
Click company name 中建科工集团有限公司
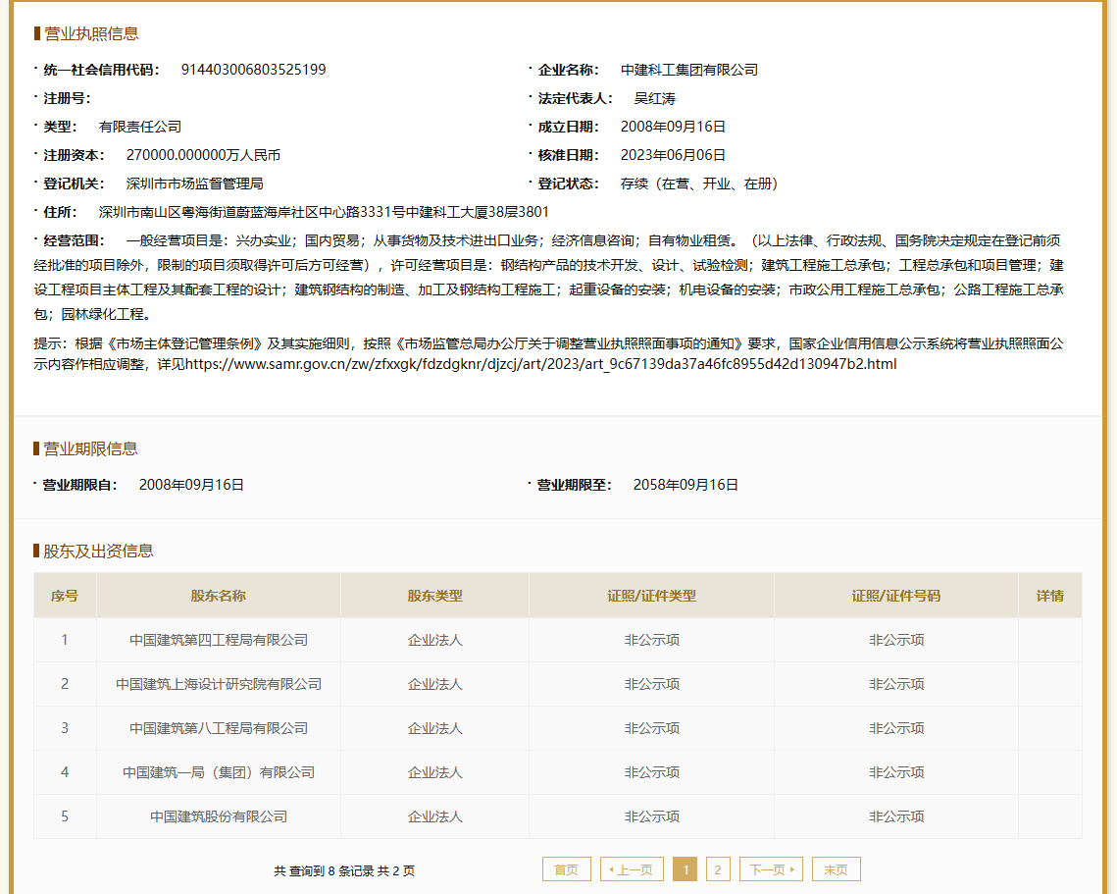688,70
